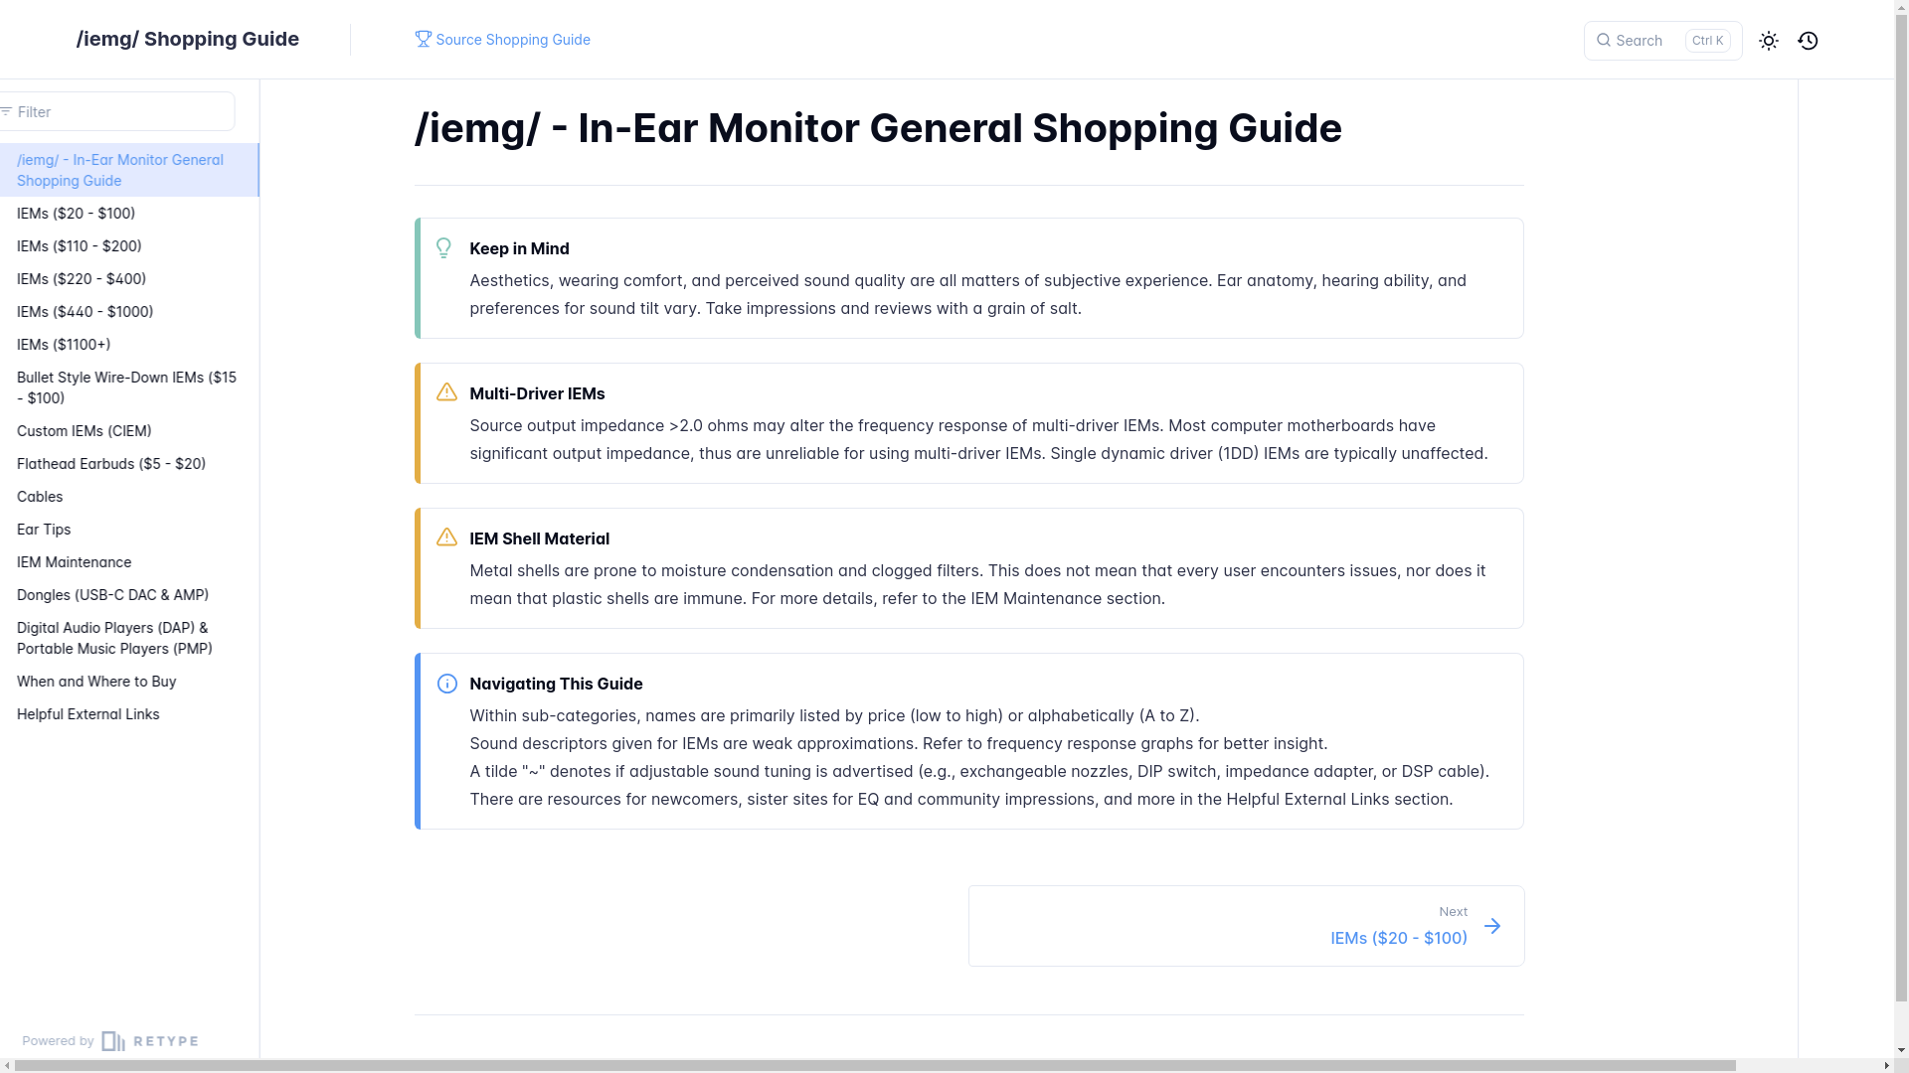Click the trophy icon beside Source Shopping Guide
1909x1073 pixels.
tap(423, 39)
